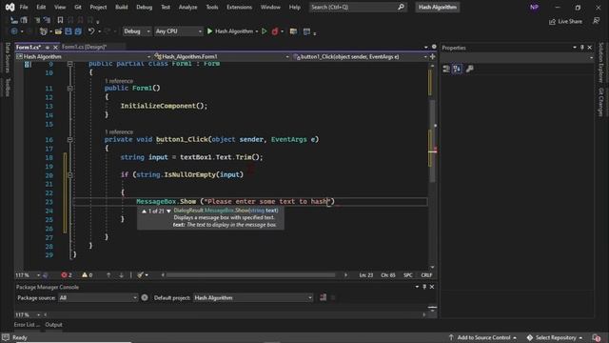Open the Debug configuration dropdown
The height and width of the screenshot is (343, 609).
click(137, 31)
